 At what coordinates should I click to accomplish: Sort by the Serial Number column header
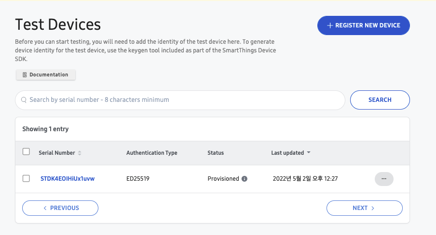[x=57, y=153]
